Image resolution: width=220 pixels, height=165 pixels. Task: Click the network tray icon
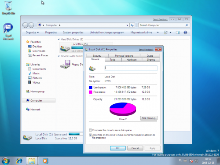click(x=196, y=161)
